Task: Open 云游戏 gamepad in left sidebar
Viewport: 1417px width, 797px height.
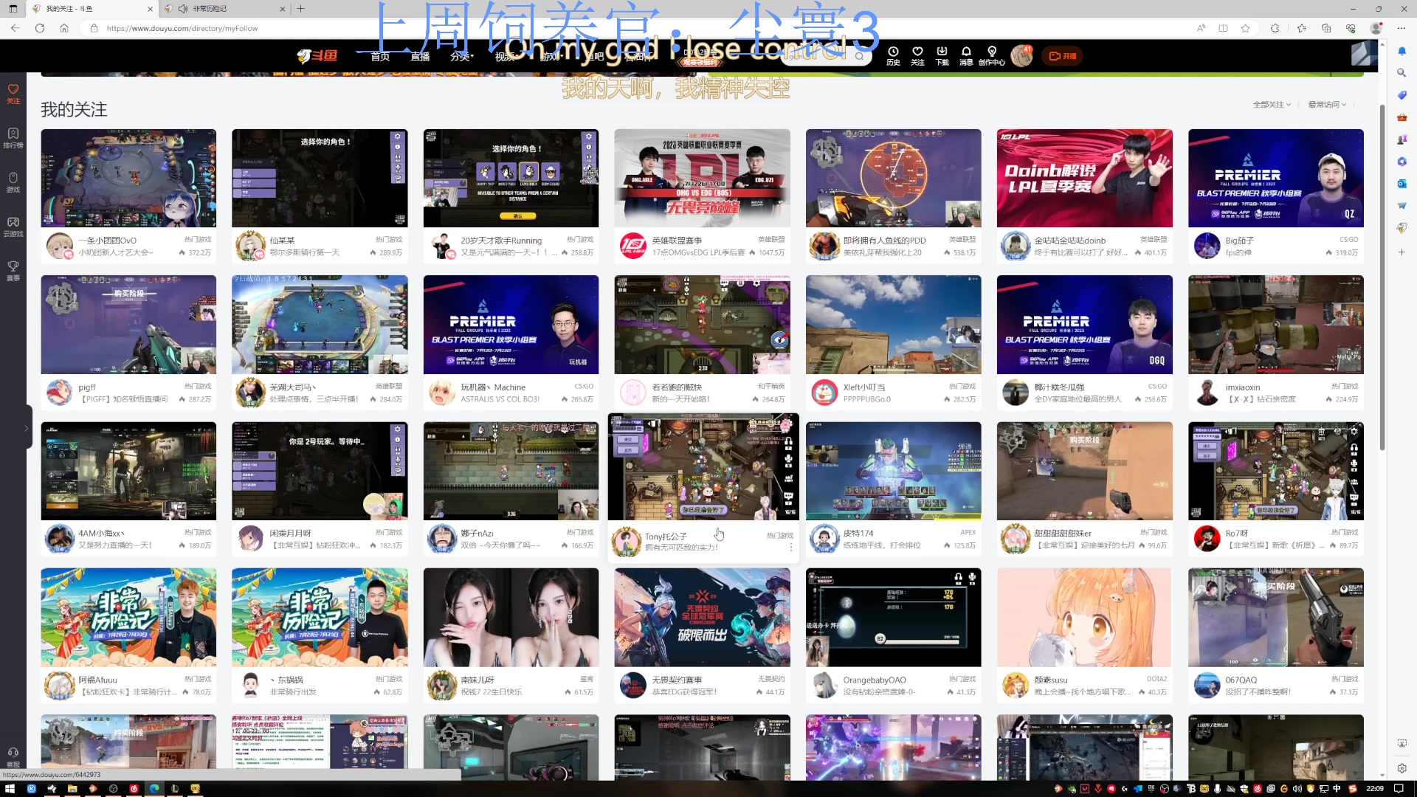Action: 13,227
